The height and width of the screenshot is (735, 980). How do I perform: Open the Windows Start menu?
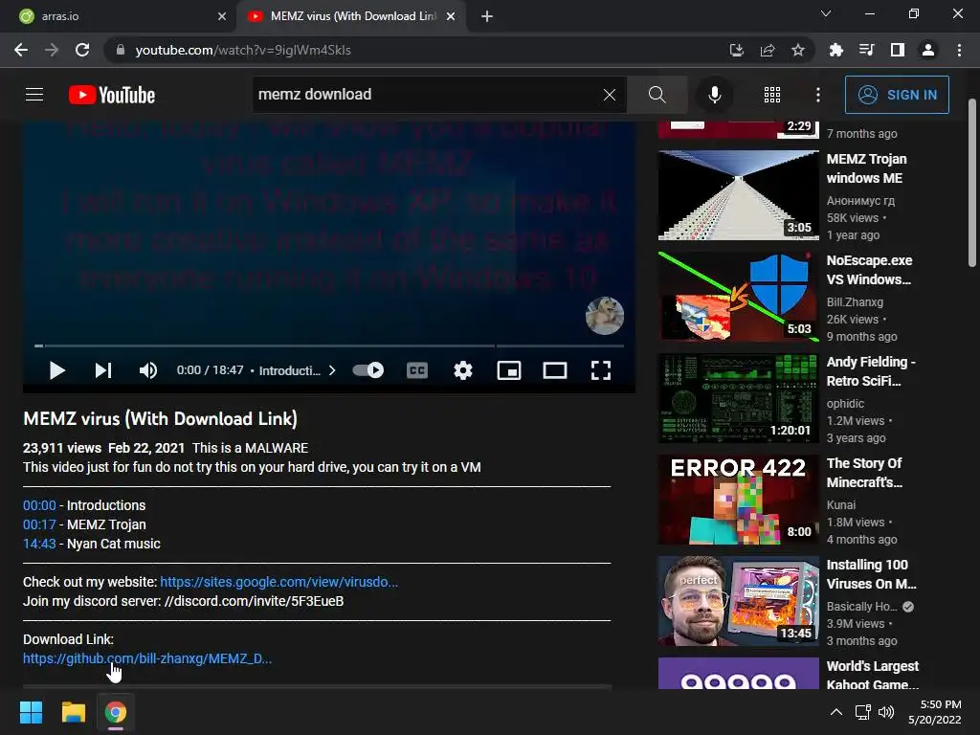[x=31, y=712]
